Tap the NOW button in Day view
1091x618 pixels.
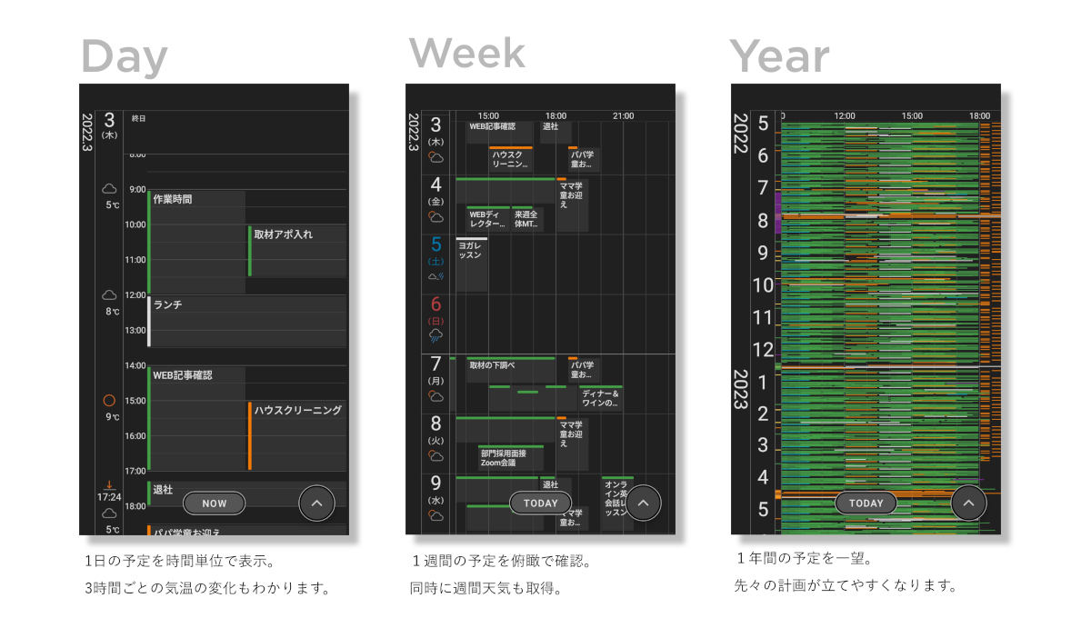(x=215, y=503)
